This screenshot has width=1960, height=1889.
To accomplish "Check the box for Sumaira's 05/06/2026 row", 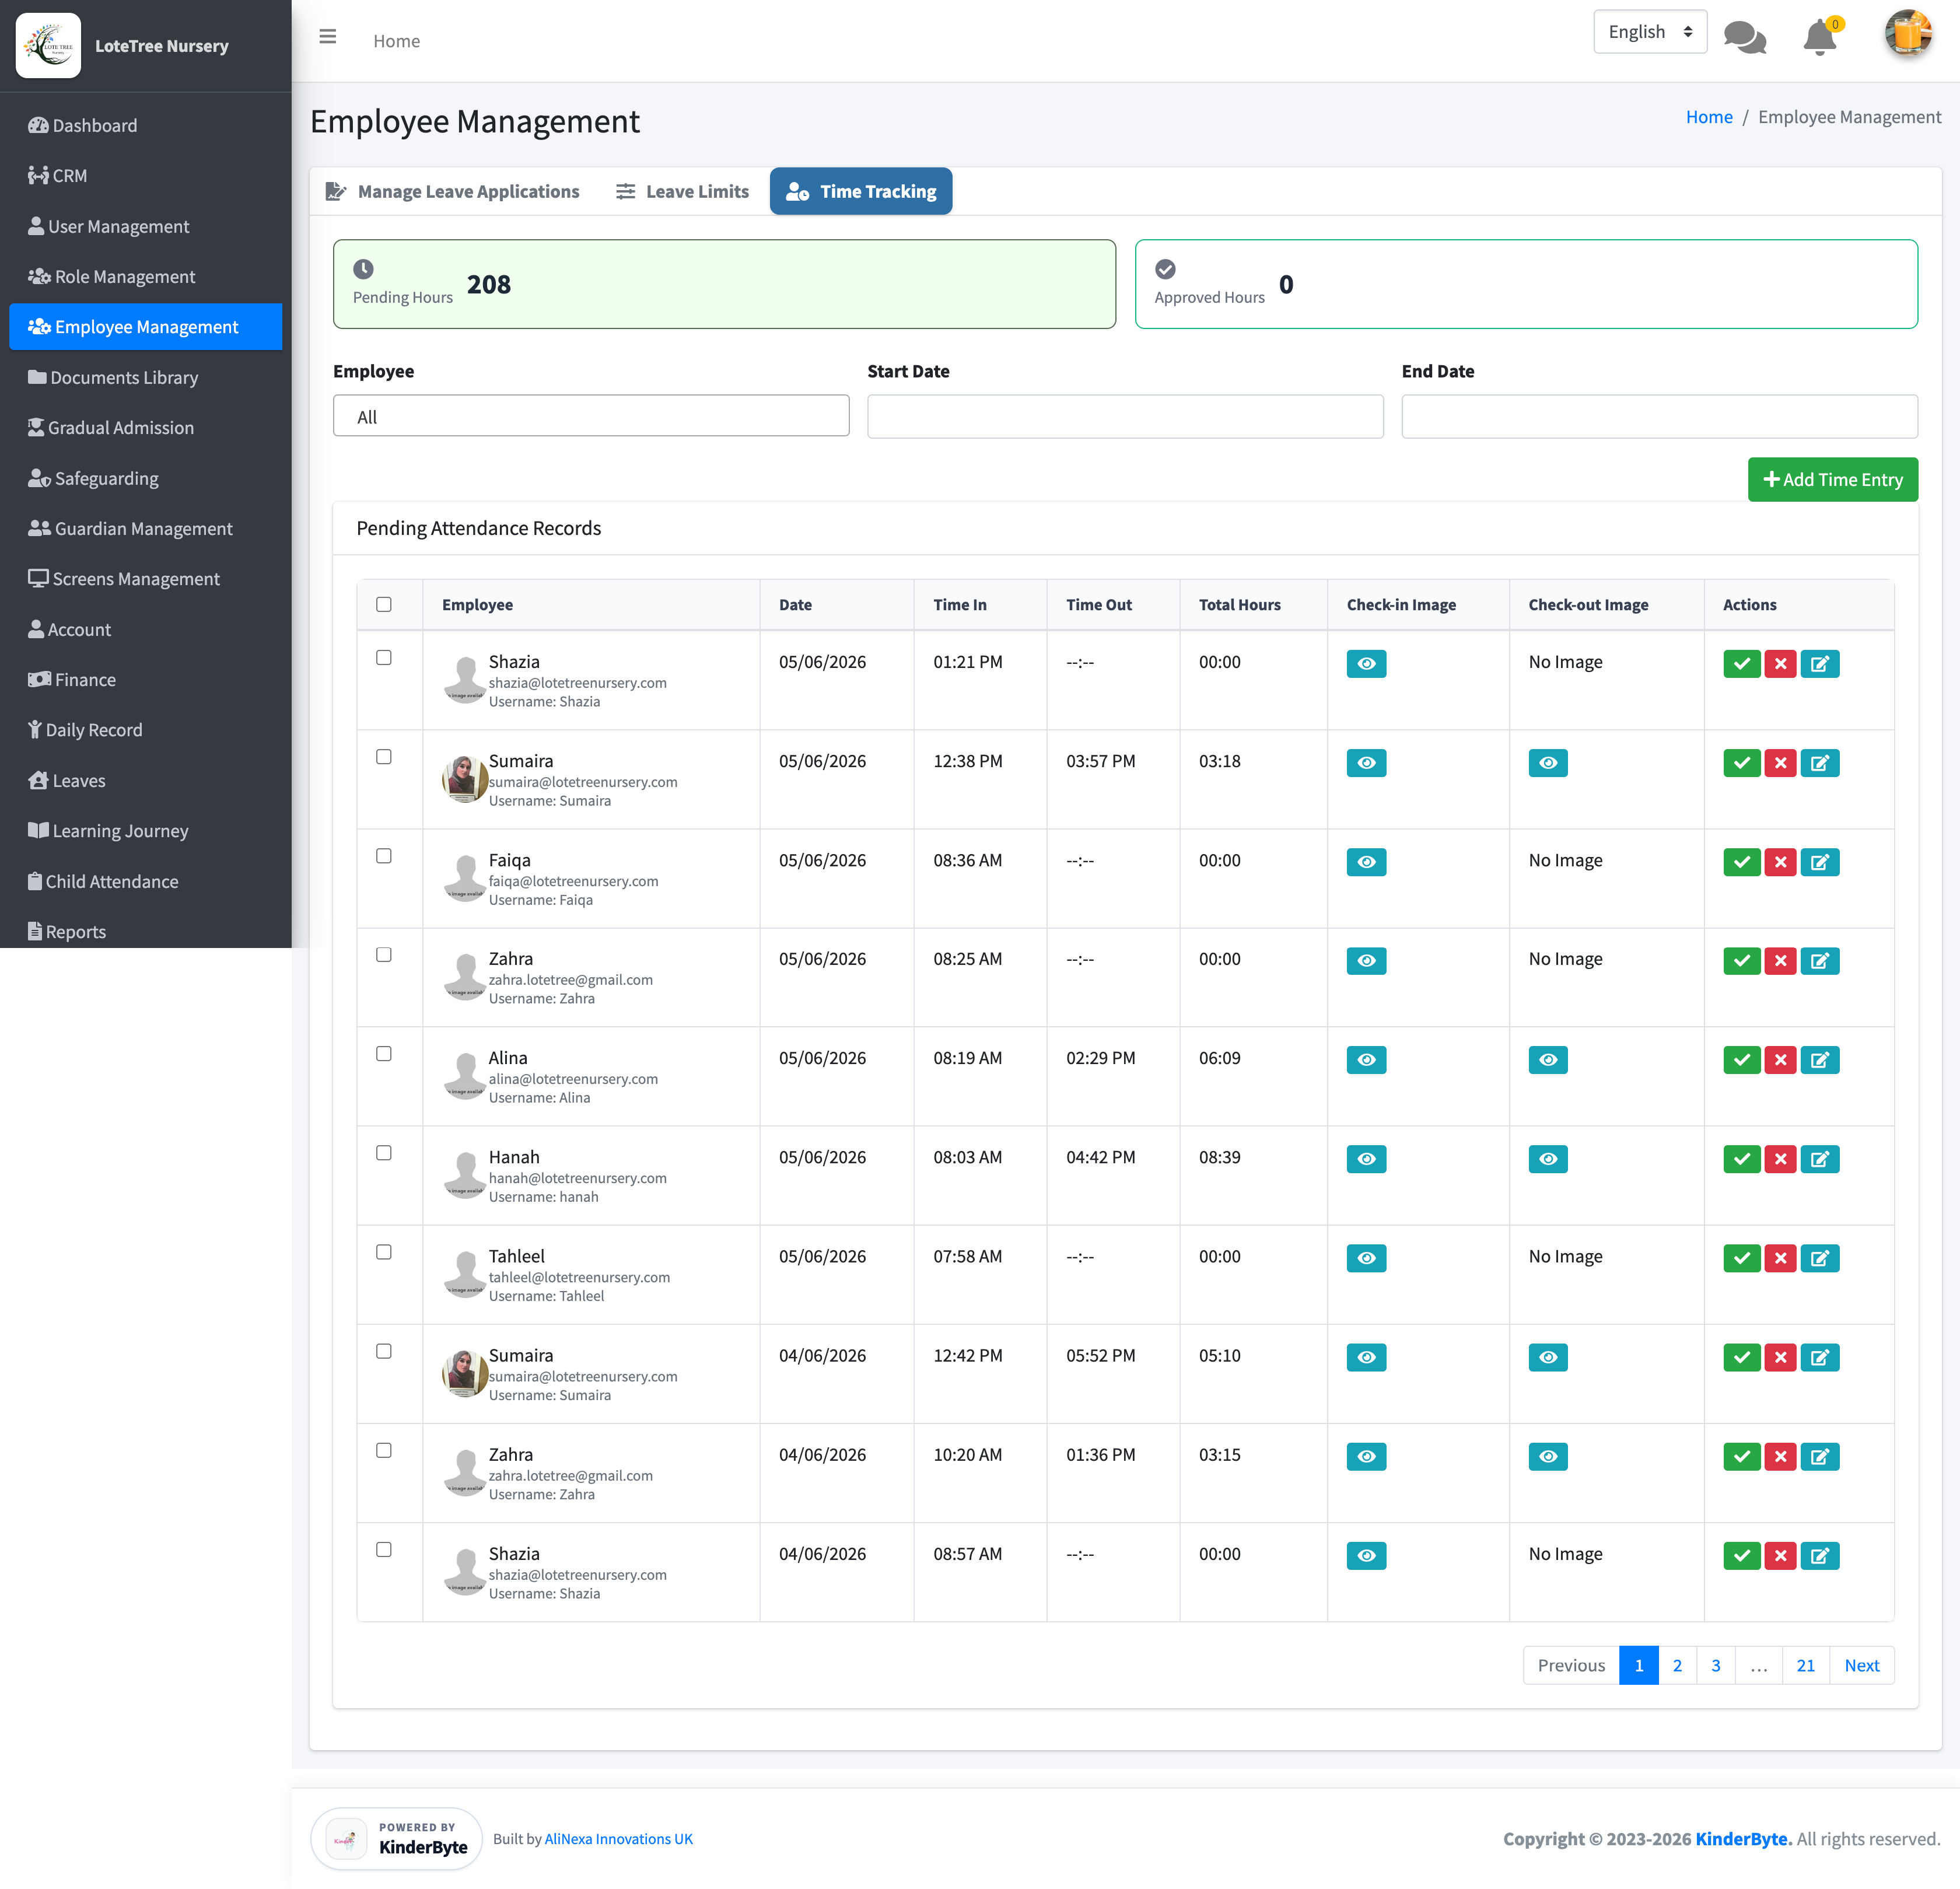I will click(x=383, y=756).
